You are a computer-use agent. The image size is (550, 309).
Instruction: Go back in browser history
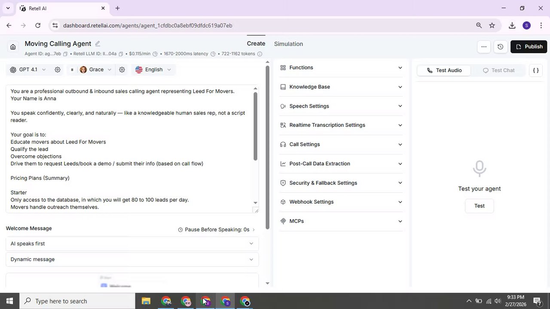9,26
